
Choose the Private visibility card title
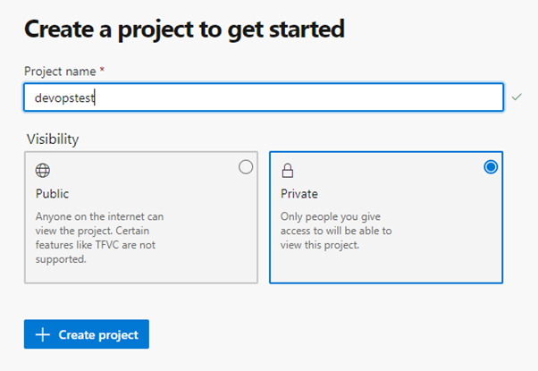pyautogui.click(x=299, y=193)
